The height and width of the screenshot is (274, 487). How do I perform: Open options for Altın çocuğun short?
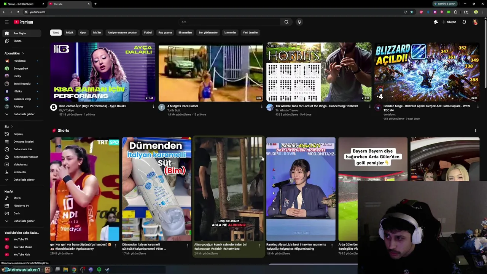(260, 246)
